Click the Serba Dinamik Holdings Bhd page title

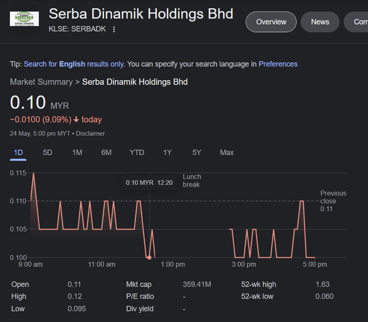tap(141, 14)
